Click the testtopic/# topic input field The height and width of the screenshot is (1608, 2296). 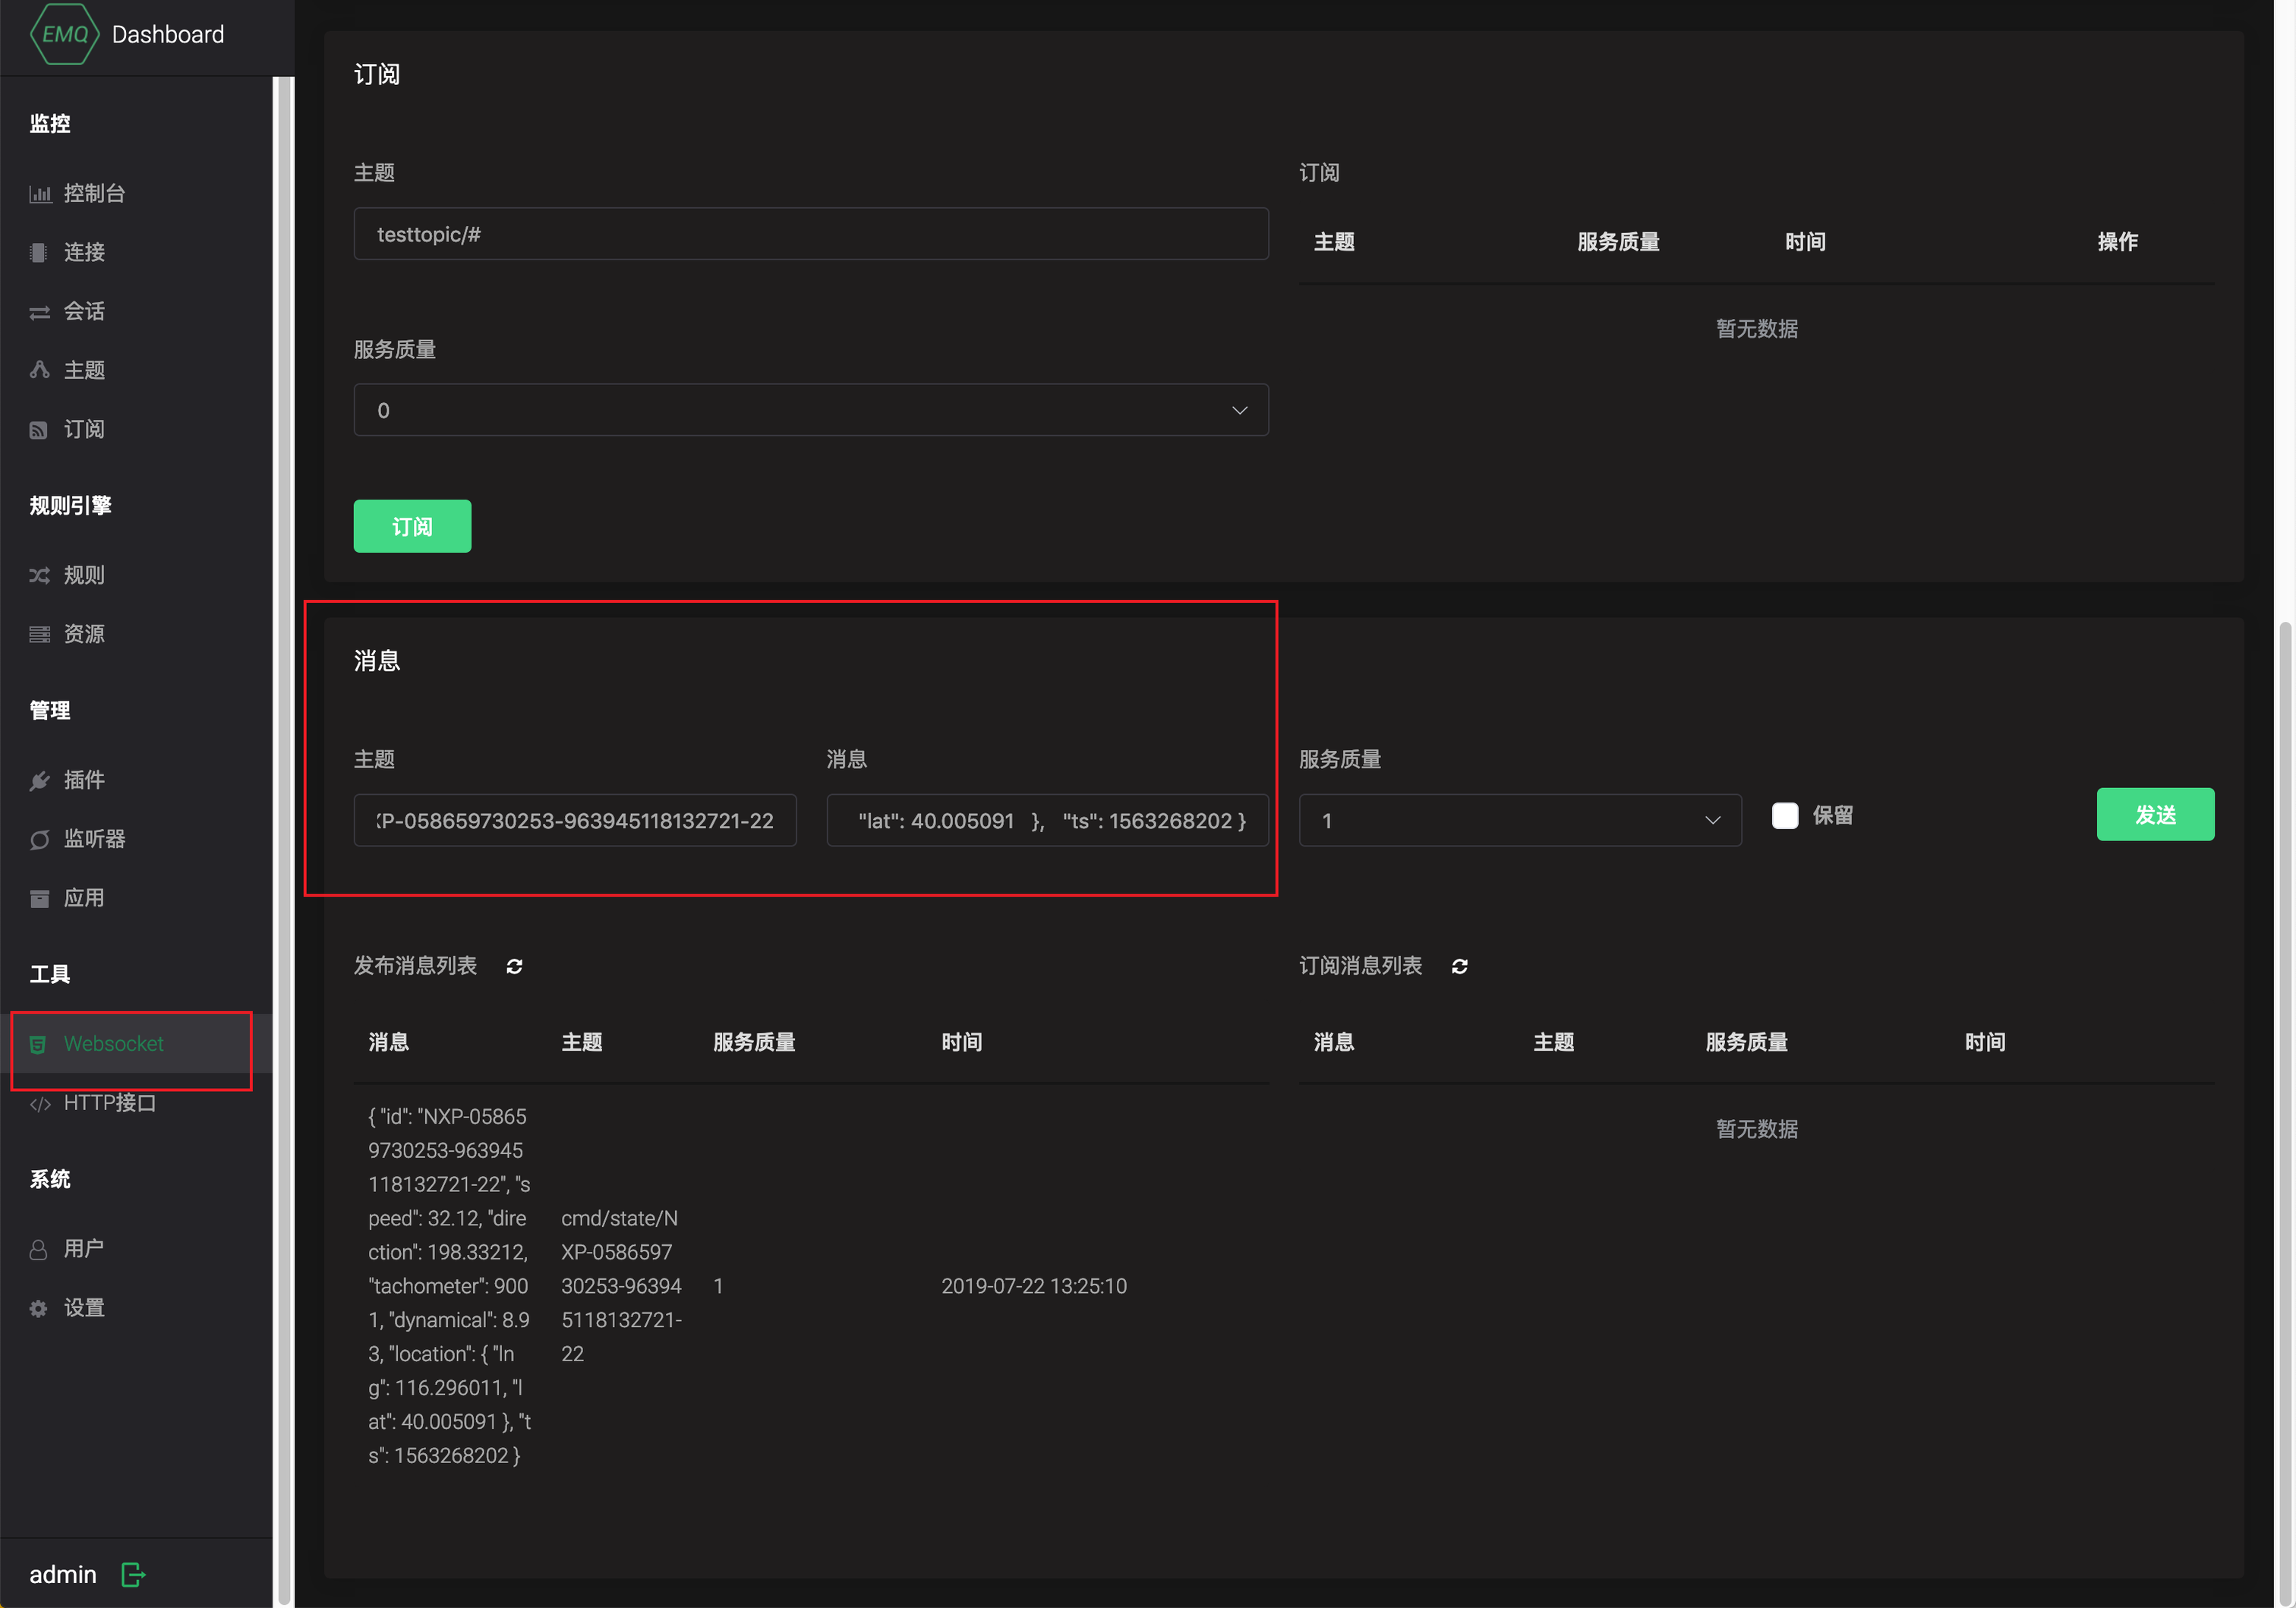tap(810, 234)
